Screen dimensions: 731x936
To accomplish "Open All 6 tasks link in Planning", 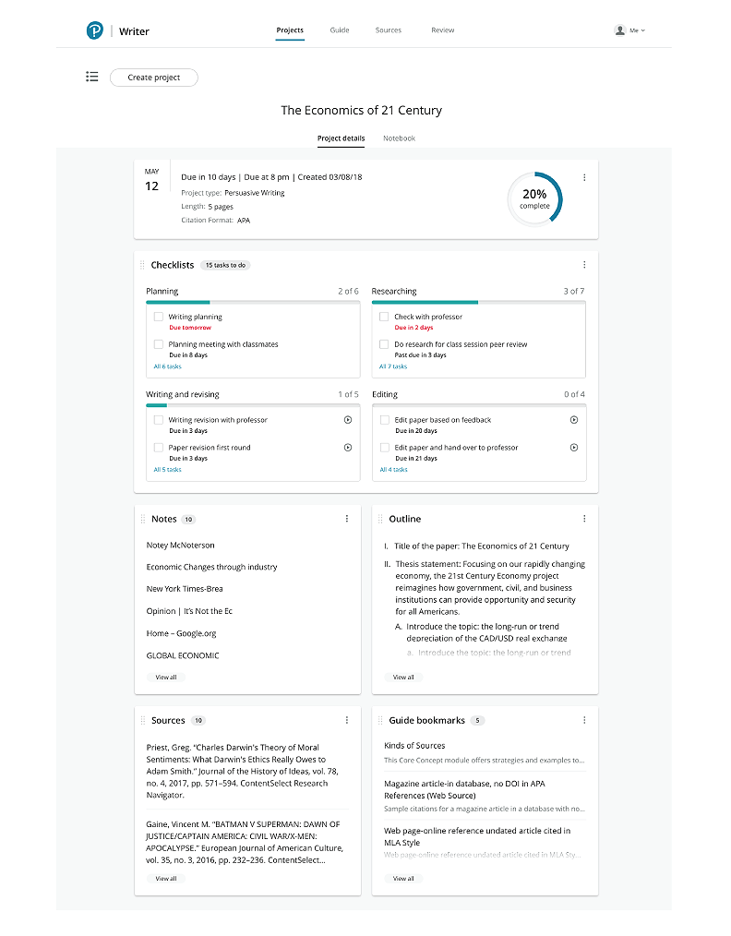I will pos(168,366).
